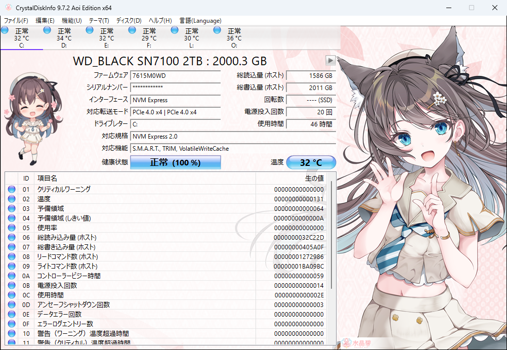
Task: Open the 機能(U) menu
Action: [71, 21]
